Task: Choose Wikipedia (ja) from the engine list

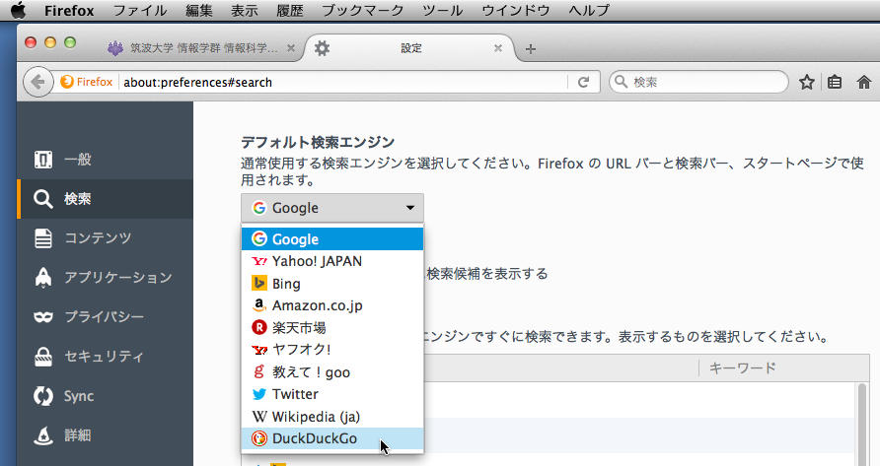Action: pos(332,416)
